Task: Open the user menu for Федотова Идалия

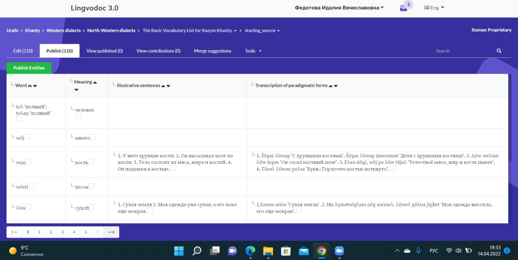Action: coord(339,7)
